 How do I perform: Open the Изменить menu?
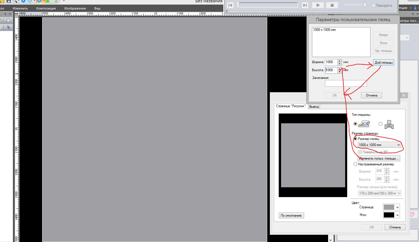click(20, 8)
